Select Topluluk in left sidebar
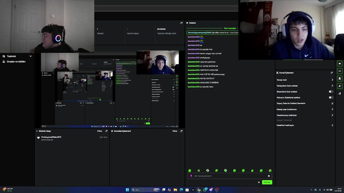Viewport: 344px width, 193px height. click(x=12, y=56)
